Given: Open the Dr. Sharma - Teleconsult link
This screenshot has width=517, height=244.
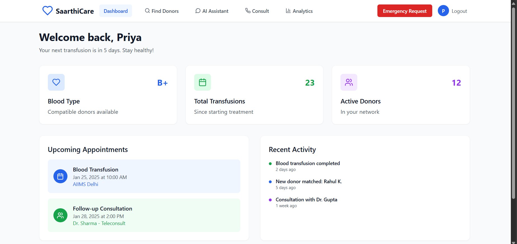Looking at the screenshot, I should coord(99,223).
